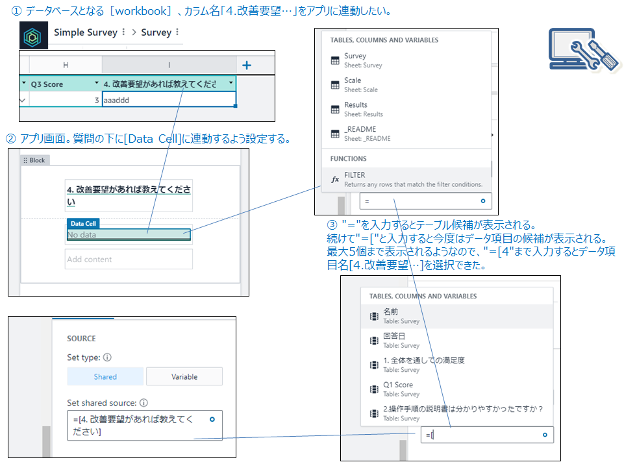Click the circle icon in the '=' formula field
Screen dimensions: 624x462
click(483, 201)
